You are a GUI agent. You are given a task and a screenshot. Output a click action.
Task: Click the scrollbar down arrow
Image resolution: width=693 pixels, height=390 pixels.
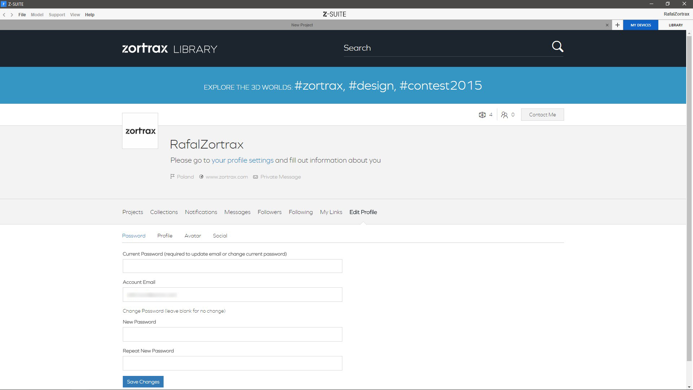pos(689,387)
